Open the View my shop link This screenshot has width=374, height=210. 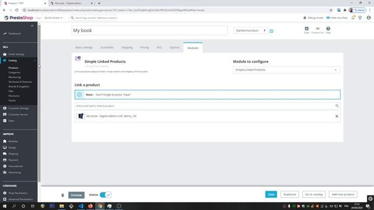pyautogui.click(x=337, y=18)
